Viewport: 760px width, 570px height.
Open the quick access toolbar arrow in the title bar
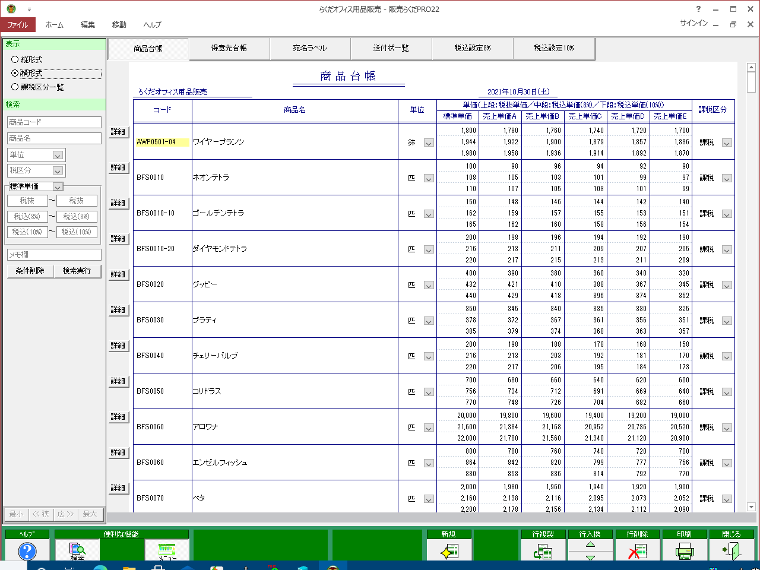point(29,9)
